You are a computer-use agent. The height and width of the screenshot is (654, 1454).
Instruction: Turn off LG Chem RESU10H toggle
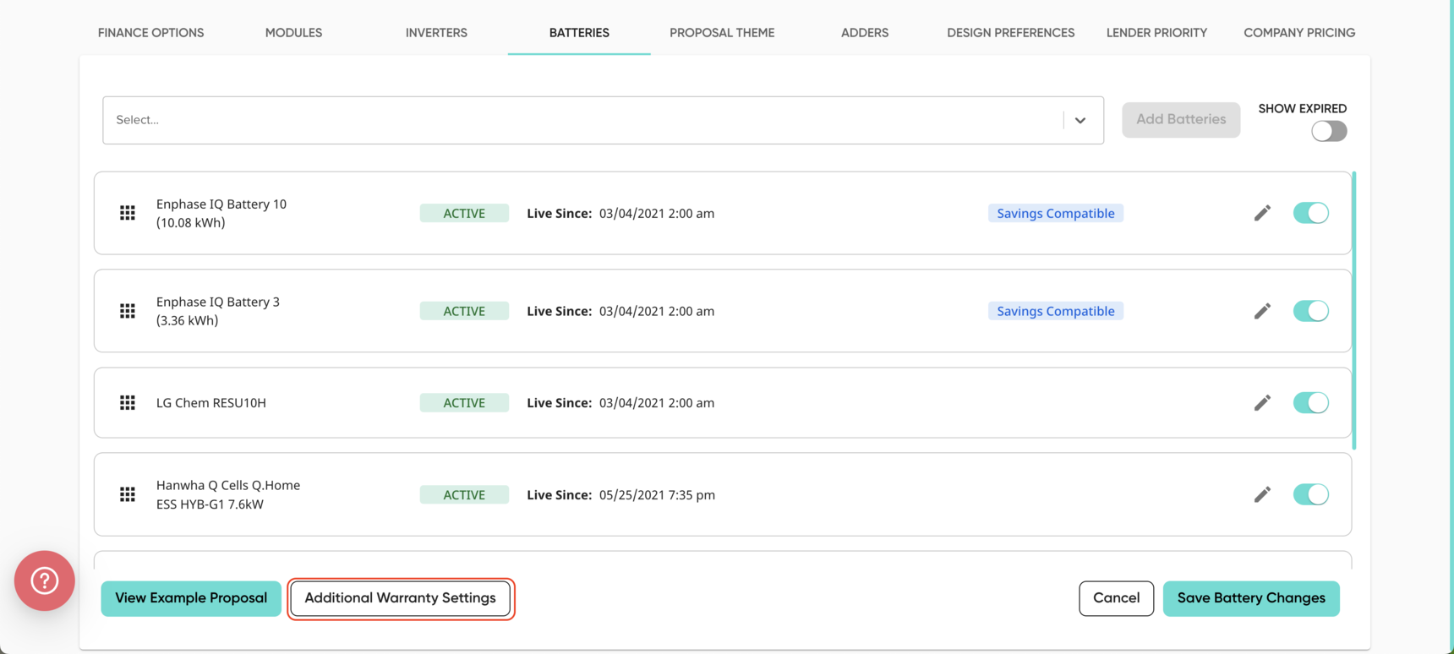point(1311,403)
